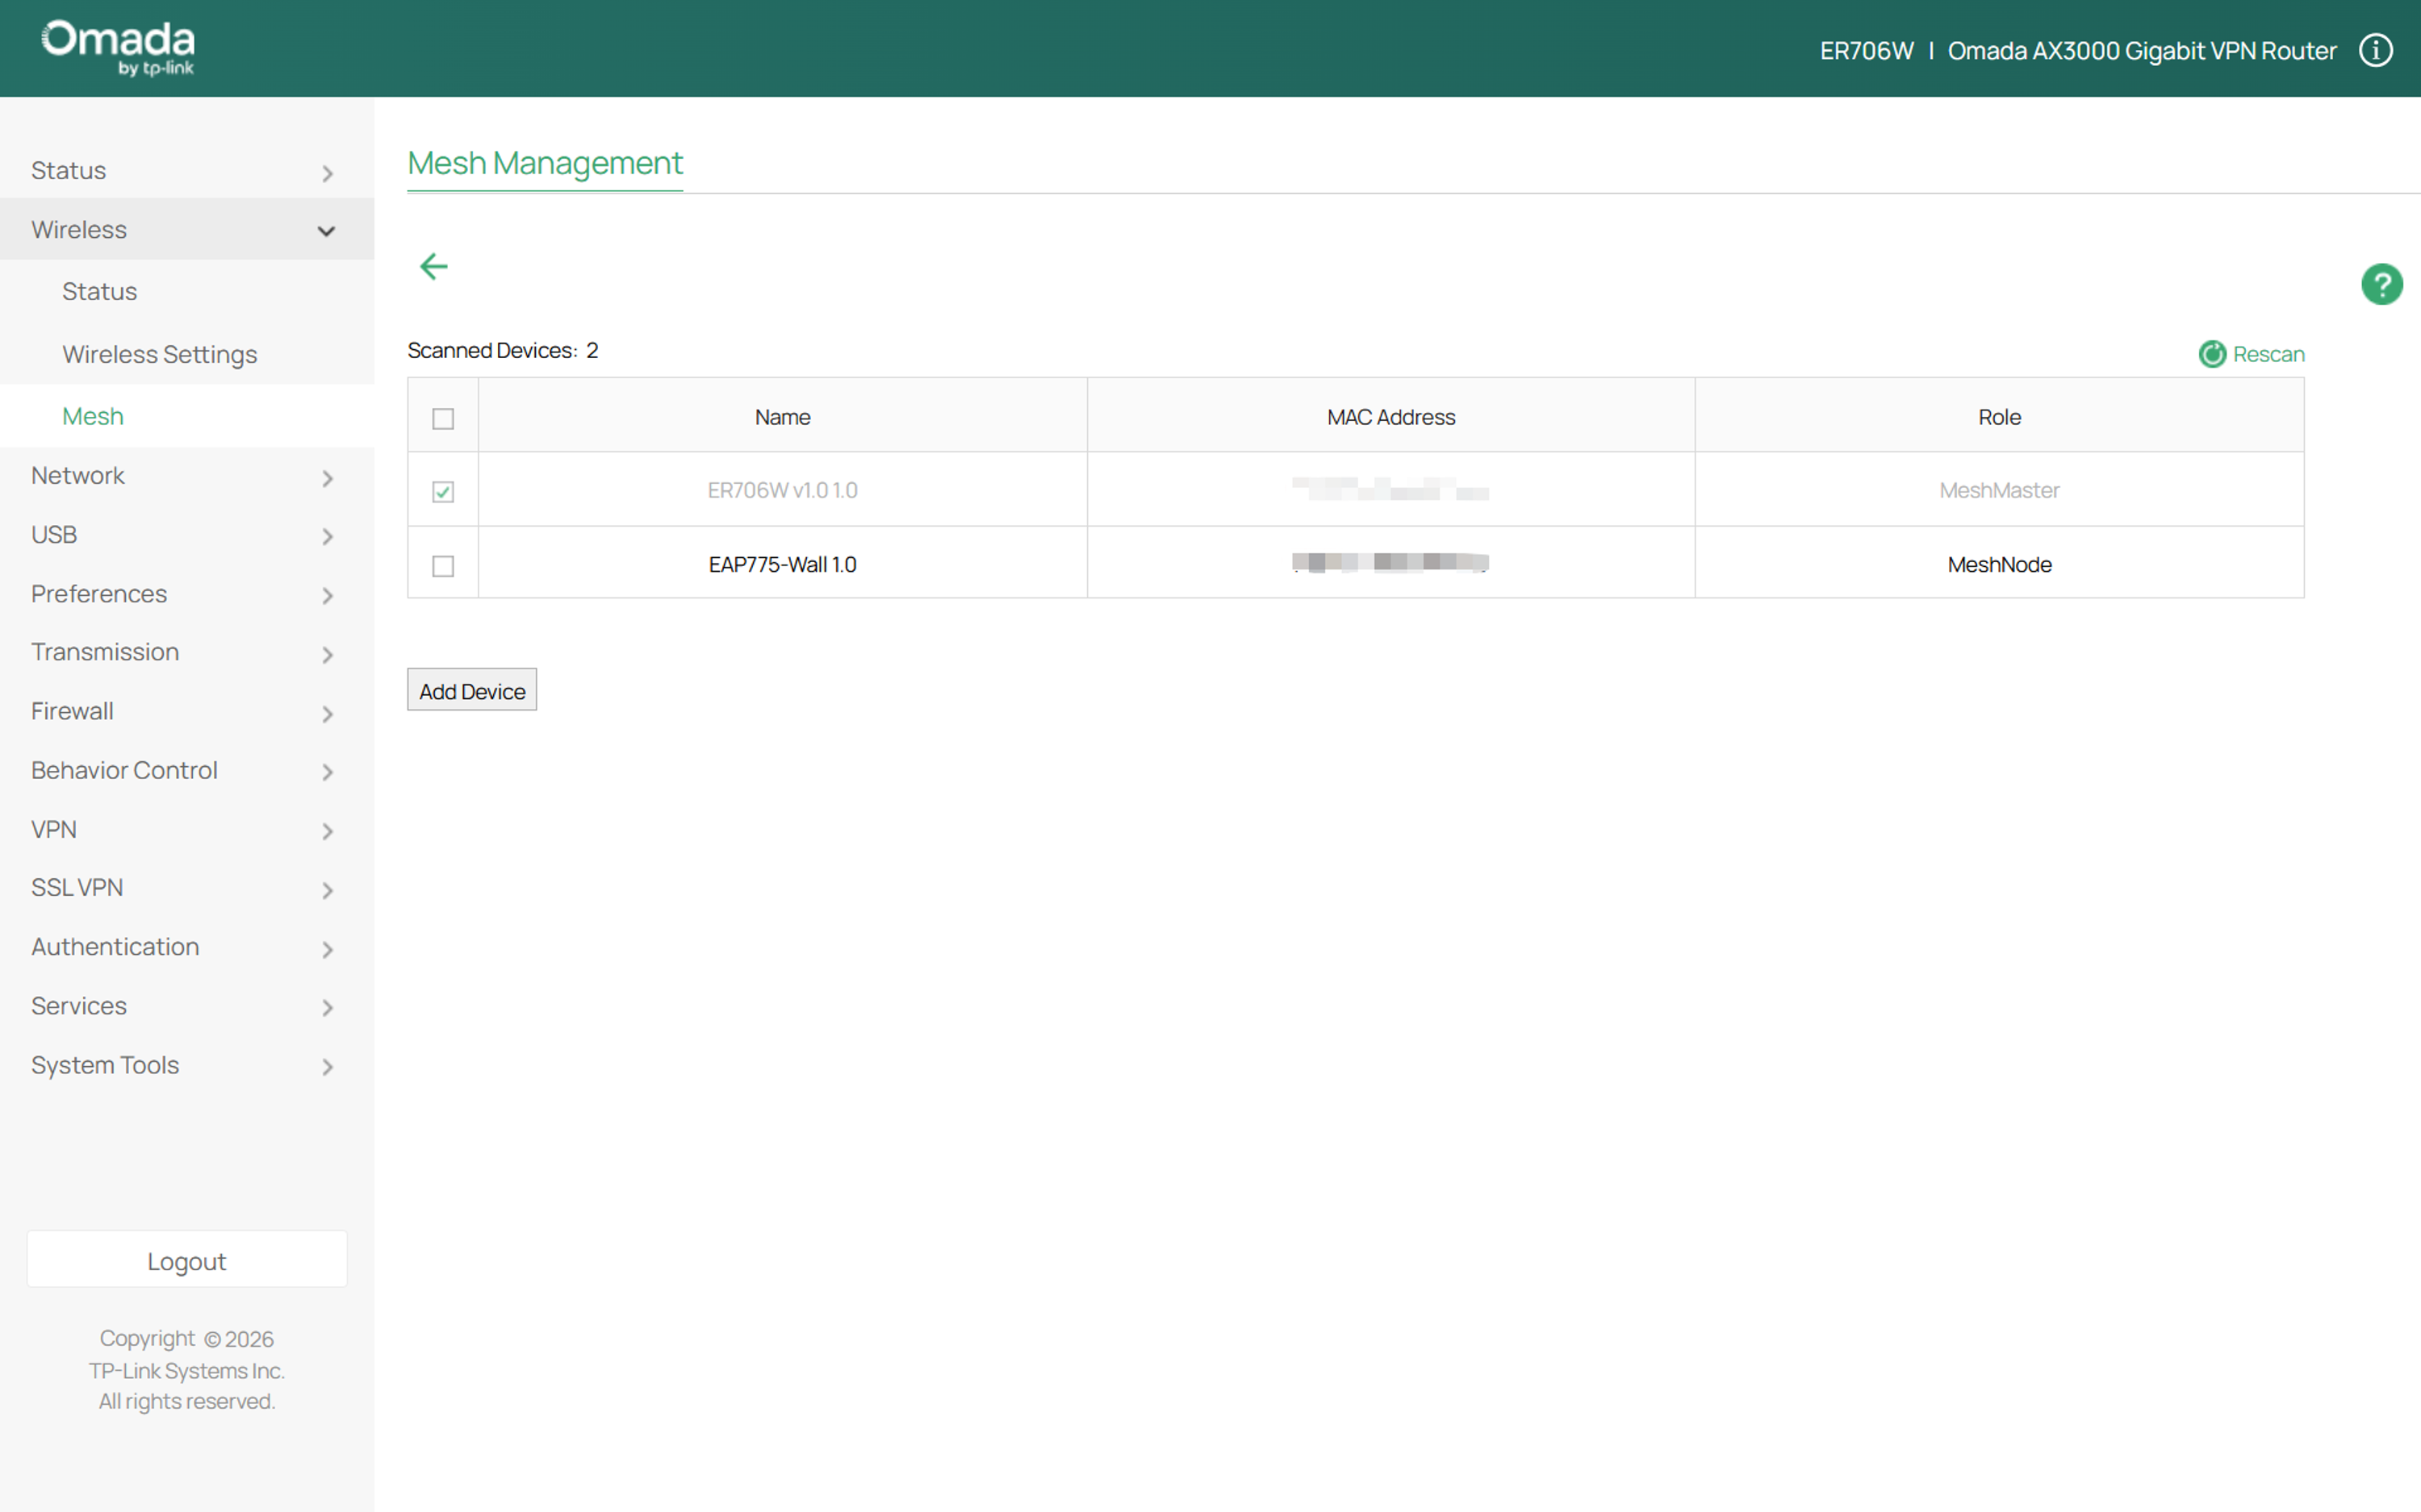Toggle the ER706W v1.0 1.0 checkbox

(443, 491)
